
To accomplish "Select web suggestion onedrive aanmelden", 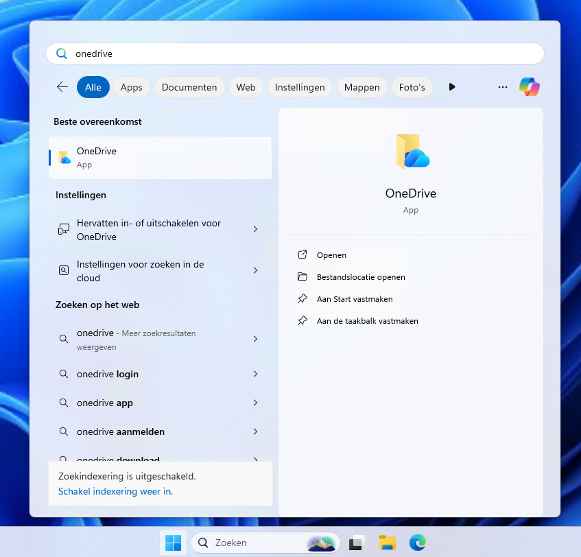I will [x=160, y=431].
